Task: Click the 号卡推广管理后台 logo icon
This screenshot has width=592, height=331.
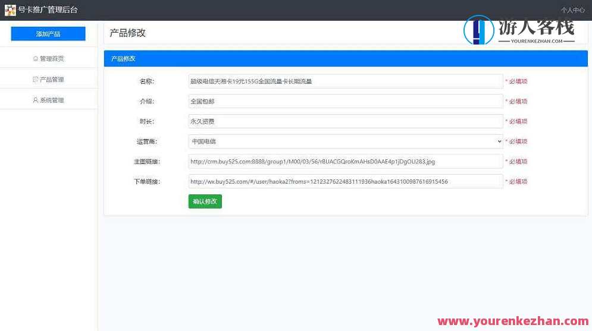Action: pyautogui.click(x=10, y=10)
